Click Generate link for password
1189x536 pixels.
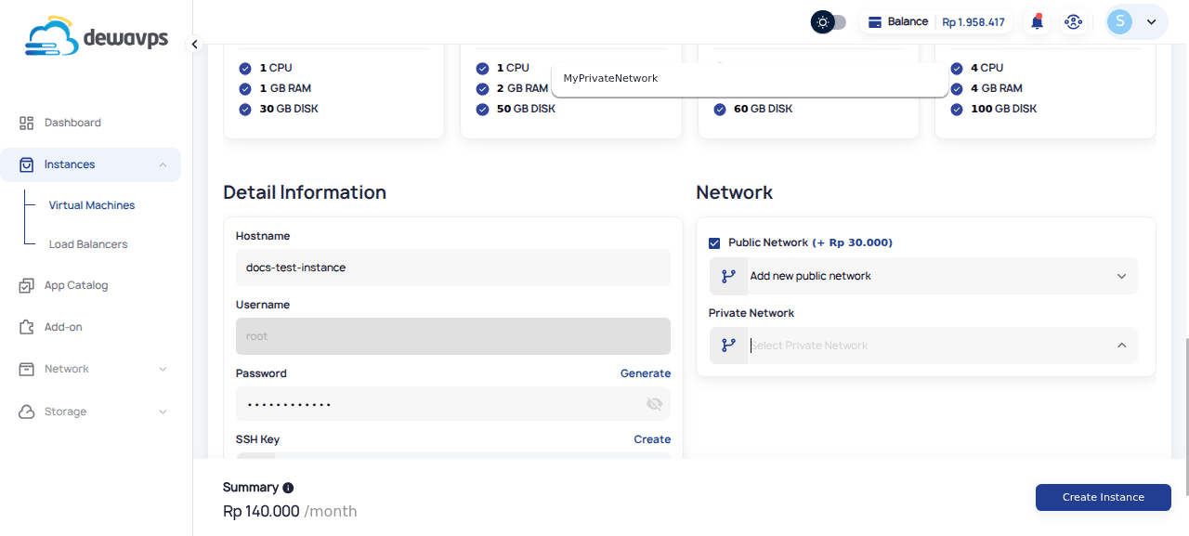(x=646, y=373)
